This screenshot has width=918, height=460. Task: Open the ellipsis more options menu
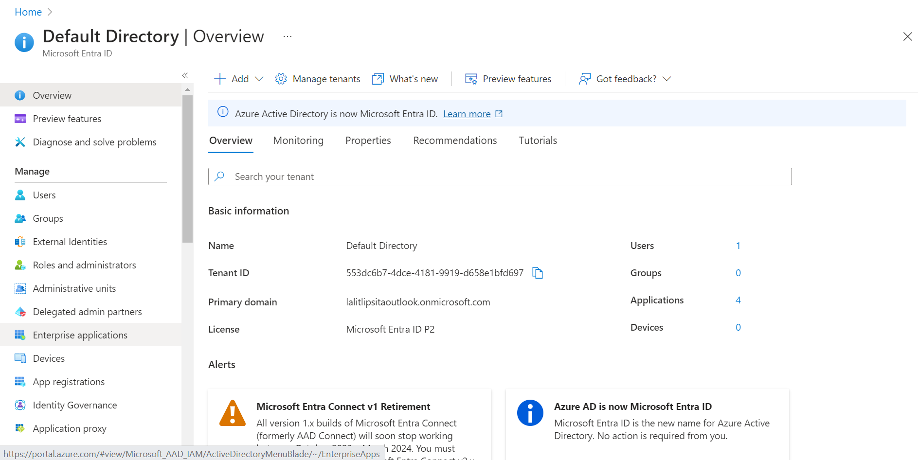pyautogui.click(x=288, y=36)
